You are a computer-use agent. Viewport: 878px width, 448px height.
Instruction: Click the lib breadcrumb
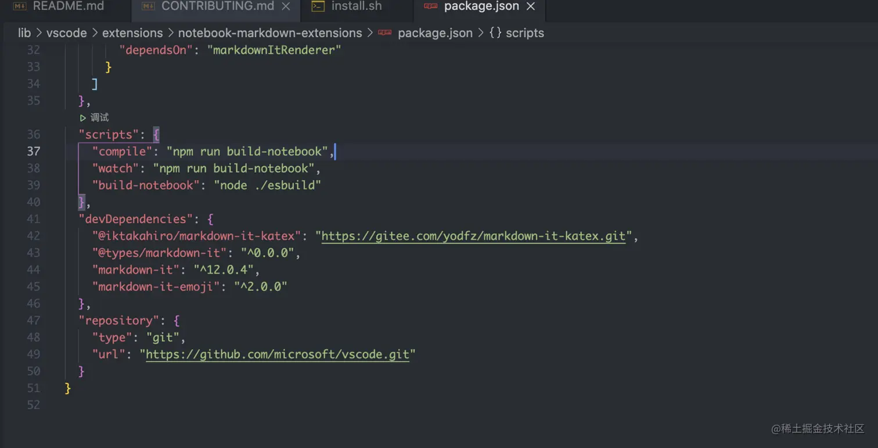tap(24, 33)
